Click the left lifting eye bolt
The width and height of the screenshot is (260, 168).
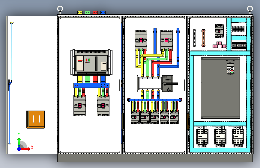pos(60,9)
